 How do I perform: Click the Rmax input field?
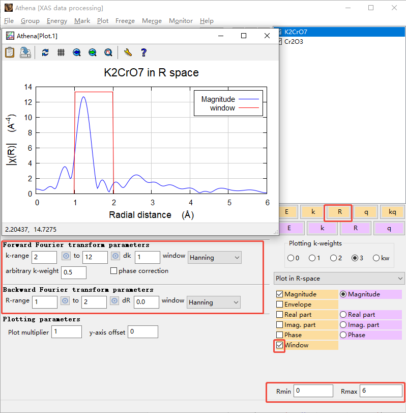[381, 391]
